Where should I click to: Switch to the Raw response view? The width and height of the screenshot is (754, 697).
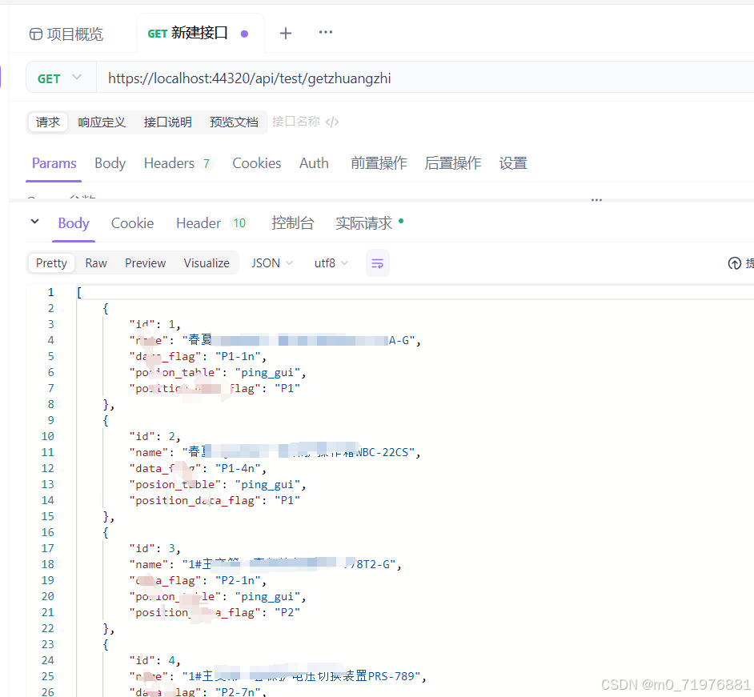95,262
